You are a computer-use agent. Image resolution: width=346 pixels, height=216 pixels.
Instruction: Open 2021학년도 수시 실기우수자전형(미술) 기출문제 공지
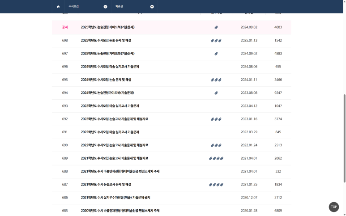tap(115, 198)
